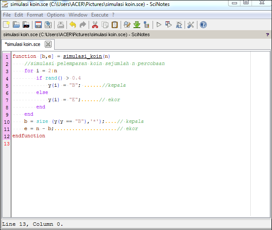
Task: Create a new file with the New icon
Action: point(6,25)
